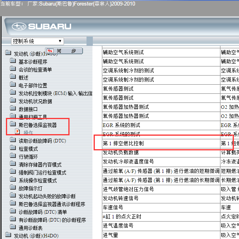
Task: Click folder icon beside 清除存储器内容模式
Action: [13, 163]
